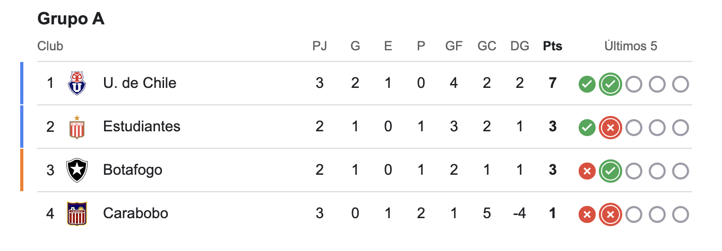This screenshot has height=251, width=722.
Task: Click the U. de Chile club crest
Action: point(77,84)
